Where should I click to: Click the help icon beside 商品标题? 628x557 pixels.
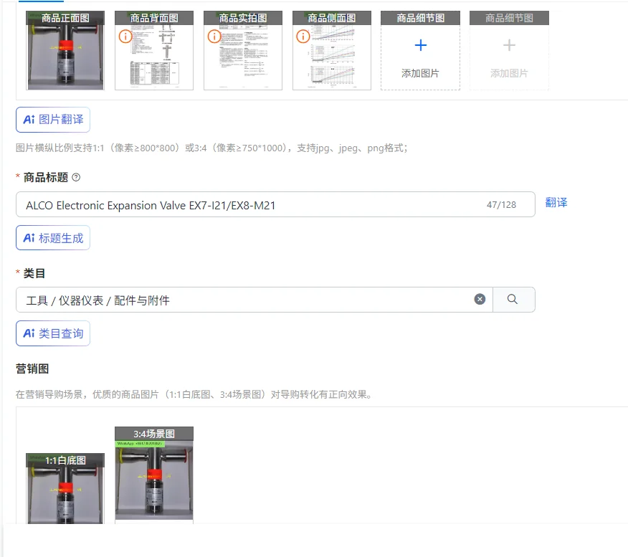pyautogui.click(x=76, y=177)
